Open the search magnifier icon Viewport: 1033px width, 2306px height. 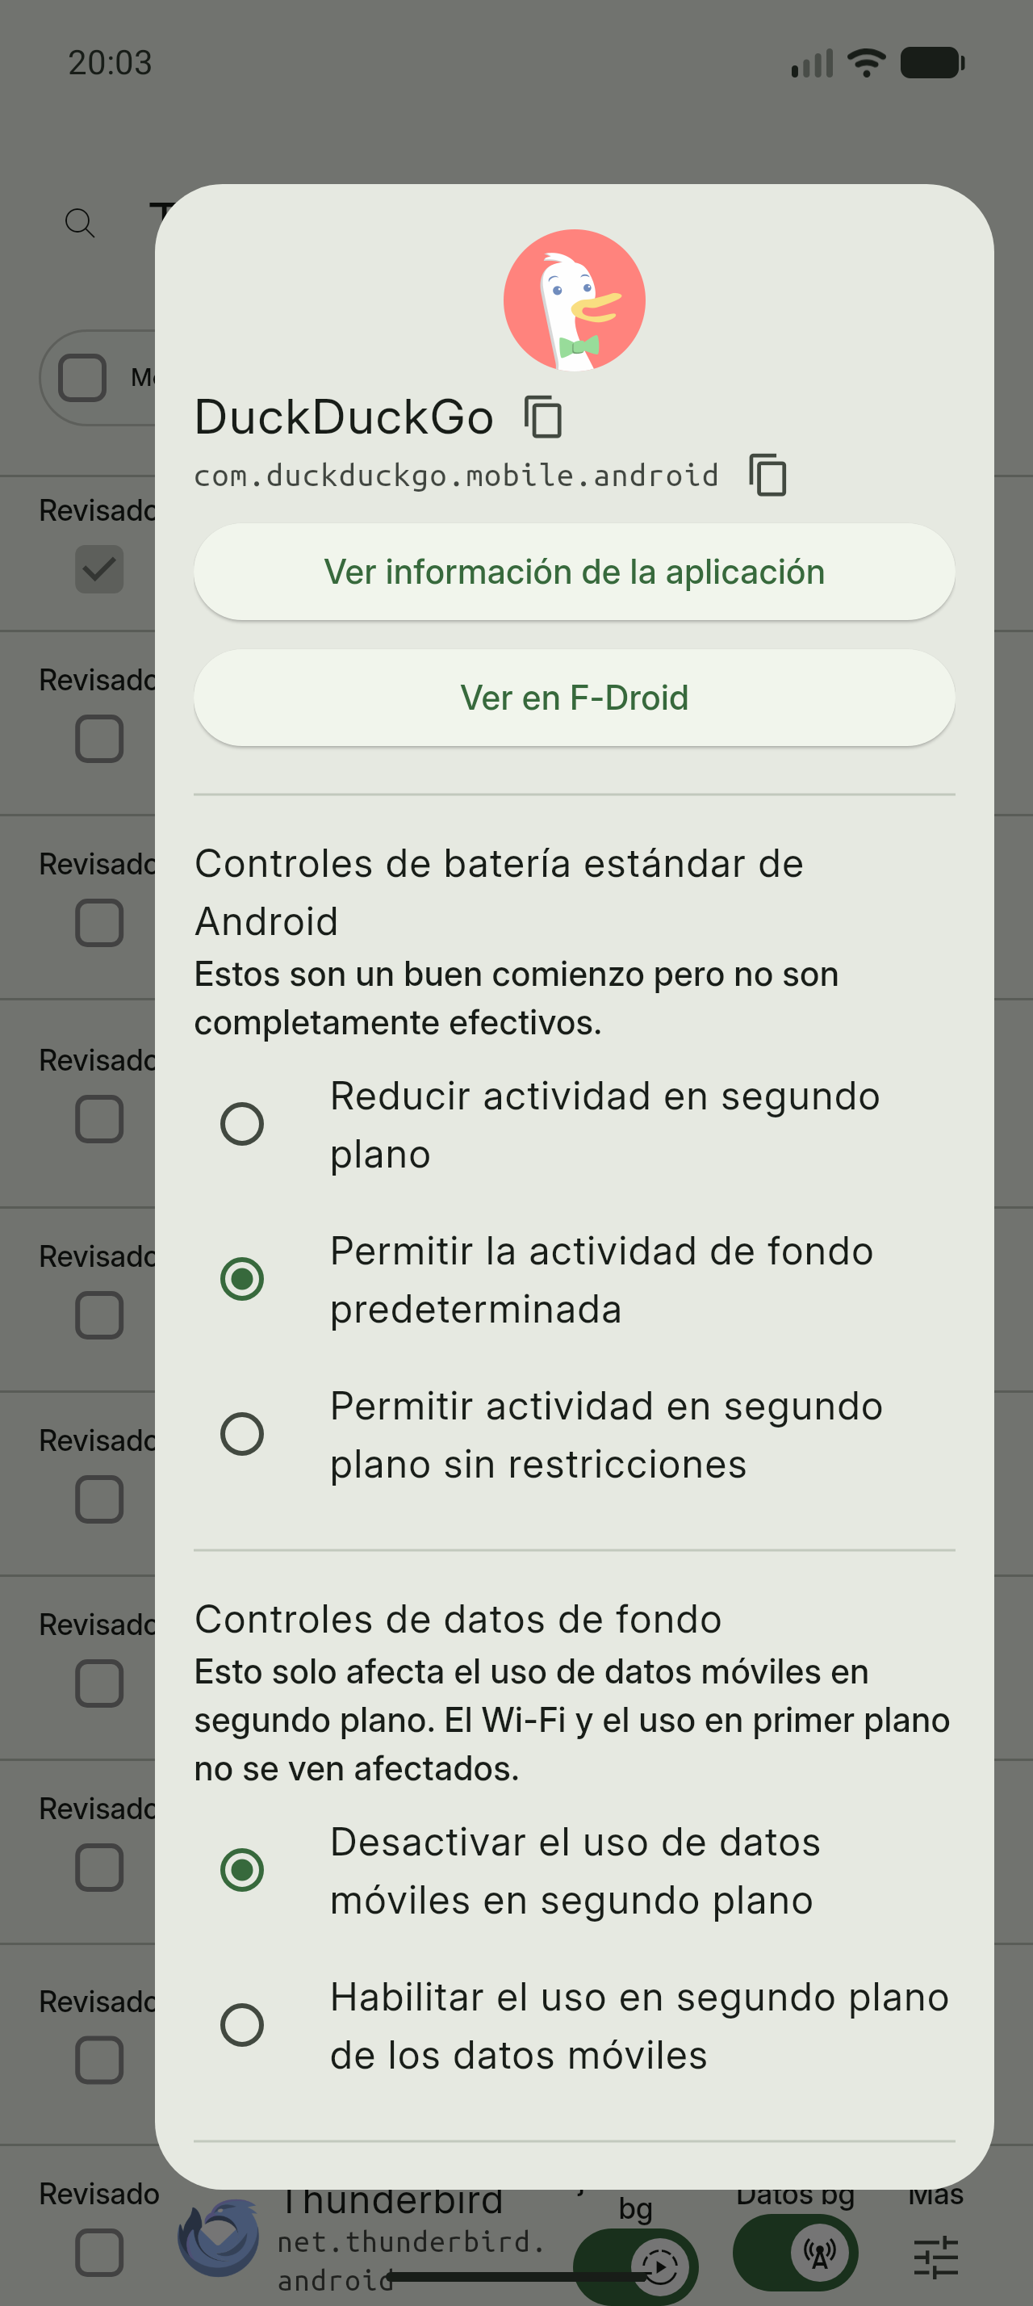tap(81, 222)
